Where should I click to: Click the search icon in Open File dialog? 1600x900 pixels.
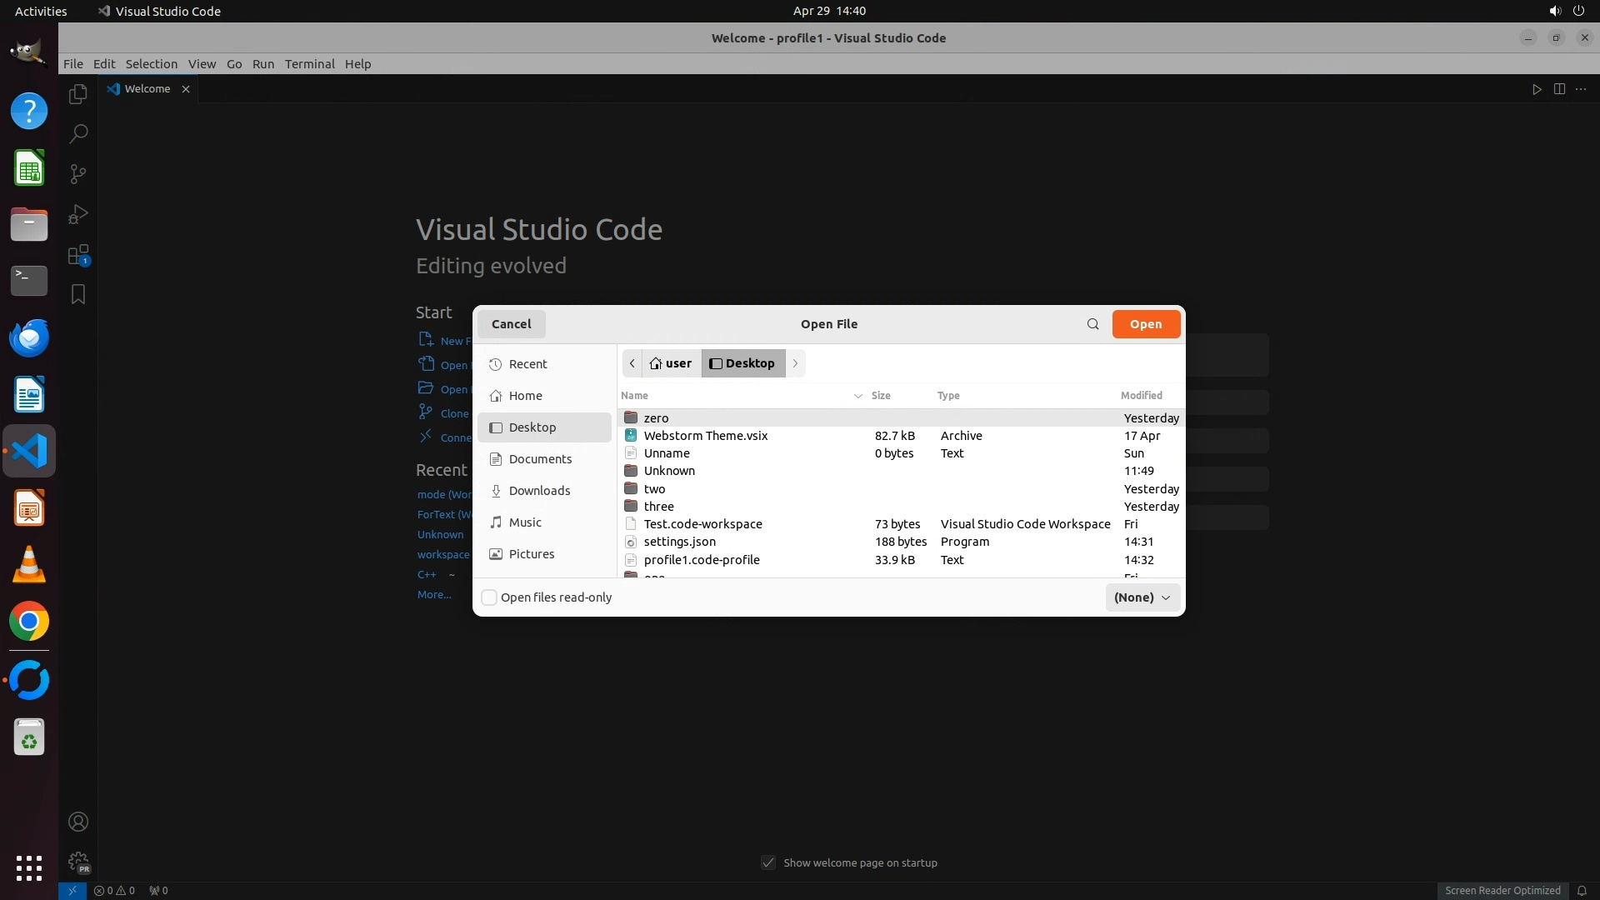coord(1092,324)
